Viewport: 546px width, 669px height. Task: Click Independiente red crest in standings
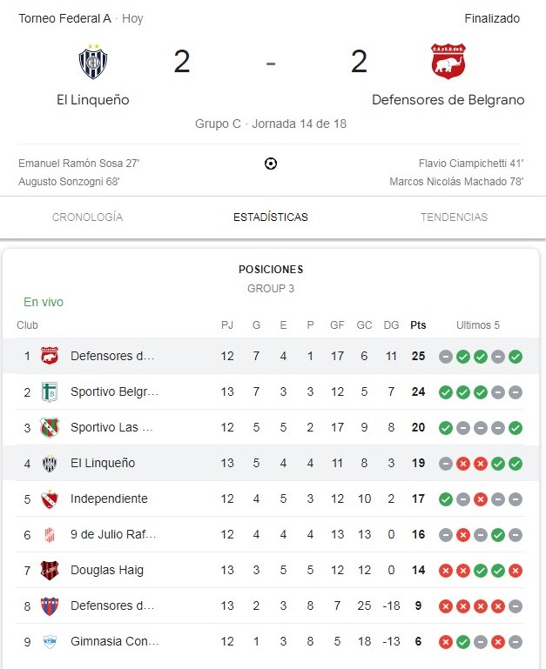click(x=50, y=498)
